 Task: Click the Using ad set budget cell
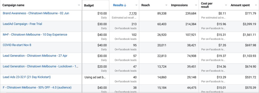(95, 77)
